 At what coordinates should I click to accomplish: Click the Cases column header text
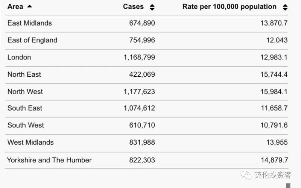(x=133, y=6)
